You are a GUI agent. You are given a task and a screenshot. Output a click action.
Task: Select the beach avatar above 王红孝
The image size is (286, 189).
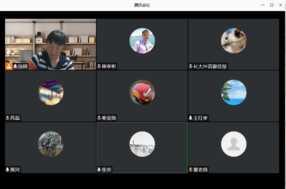tap(234, 92)
